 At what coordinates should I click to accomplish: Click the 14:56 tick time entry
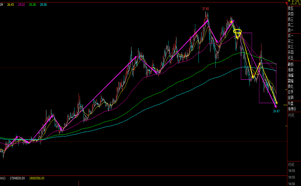(x=291, y=184)
